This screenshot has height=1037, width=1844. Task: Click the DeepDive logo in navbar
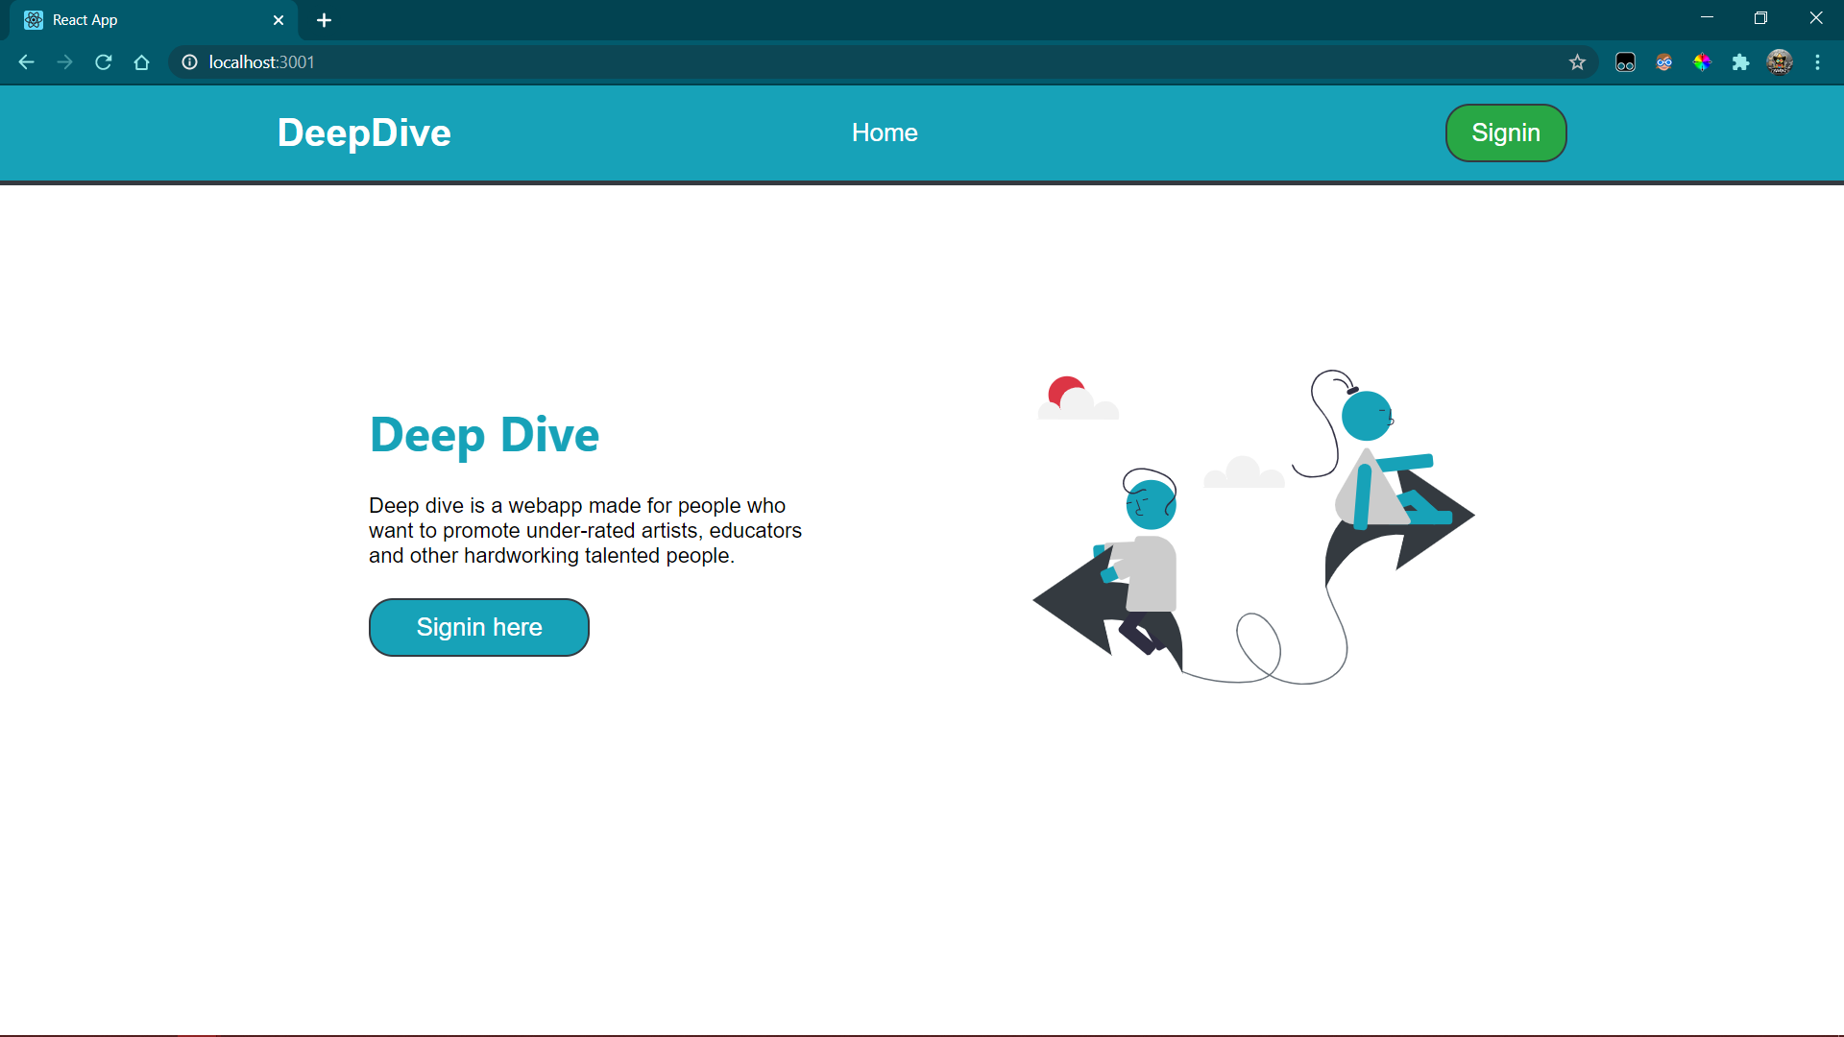364,133
